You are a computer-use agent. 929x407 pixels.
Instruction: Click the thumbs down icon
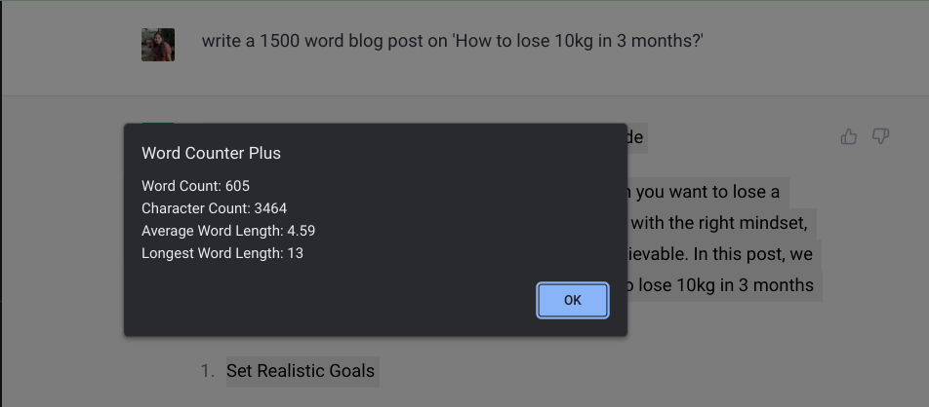click(x=880, y=137)
